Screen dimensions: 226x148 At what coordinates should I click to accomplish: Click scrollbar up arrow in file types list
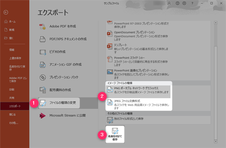[x=216, y=23]
